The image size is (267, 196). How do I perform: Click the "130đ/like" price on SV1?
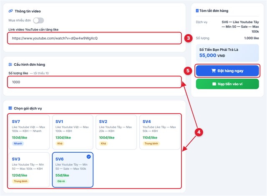click(63, 138)
